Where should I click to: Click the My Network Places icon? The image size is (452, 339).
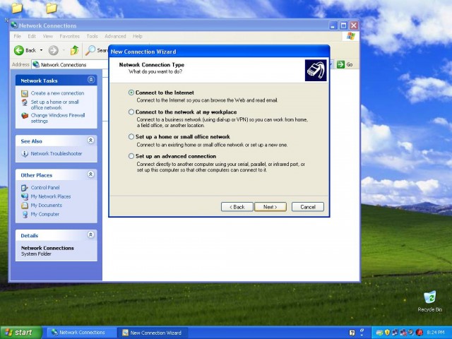(x=25, y=196)
